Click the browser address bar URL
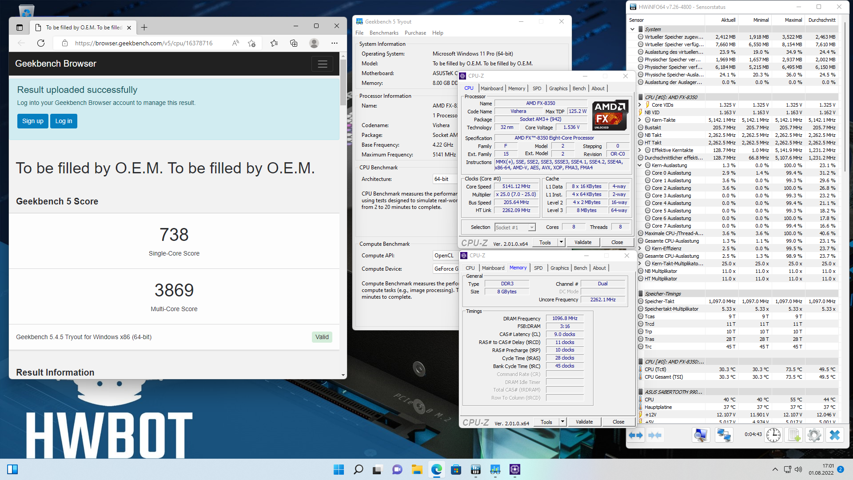This screenshot has width=853, height=480. pyautogui.click(x=143, y=43)
